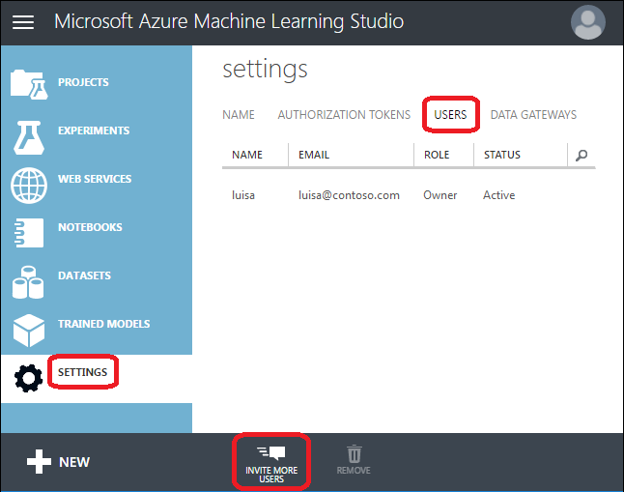
Task: Click the Trained Models cube icon
Action: (29, 331)
